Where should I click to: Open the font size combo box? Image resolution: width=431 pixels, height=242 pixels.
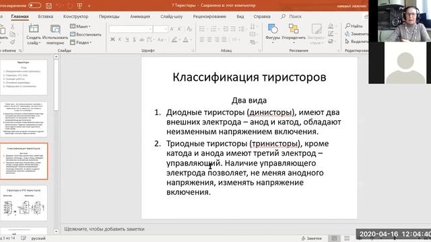point(160,29)
